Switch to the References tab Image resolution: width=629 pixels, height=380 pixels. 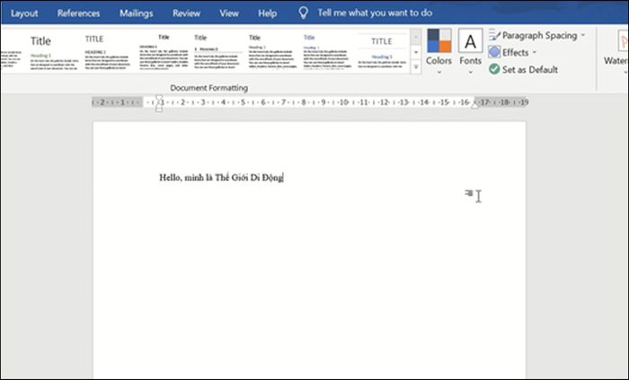coord(79,13)
